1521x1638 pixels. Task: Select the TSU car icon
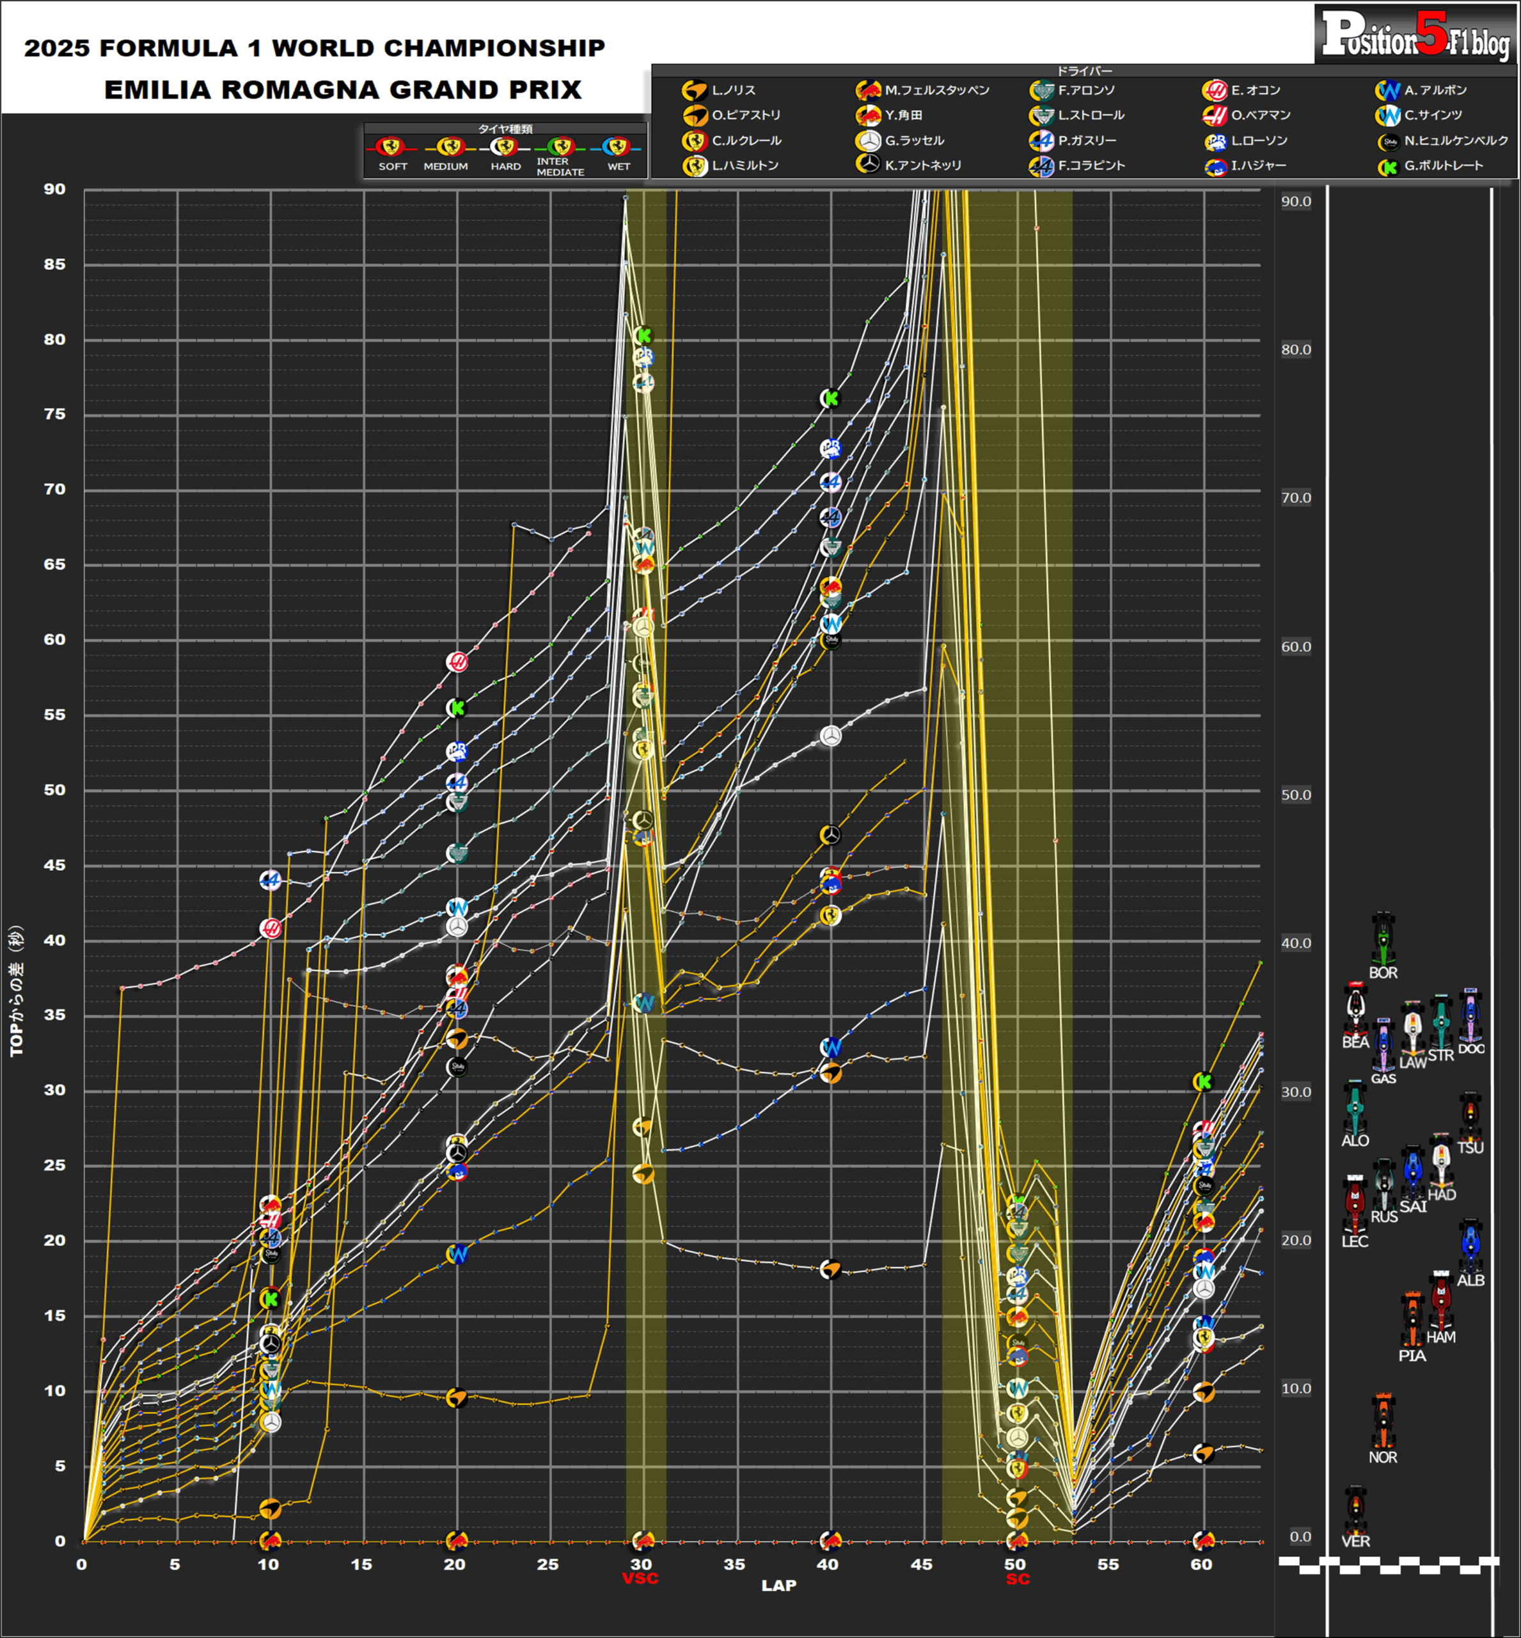[x=1471, y=1116]
